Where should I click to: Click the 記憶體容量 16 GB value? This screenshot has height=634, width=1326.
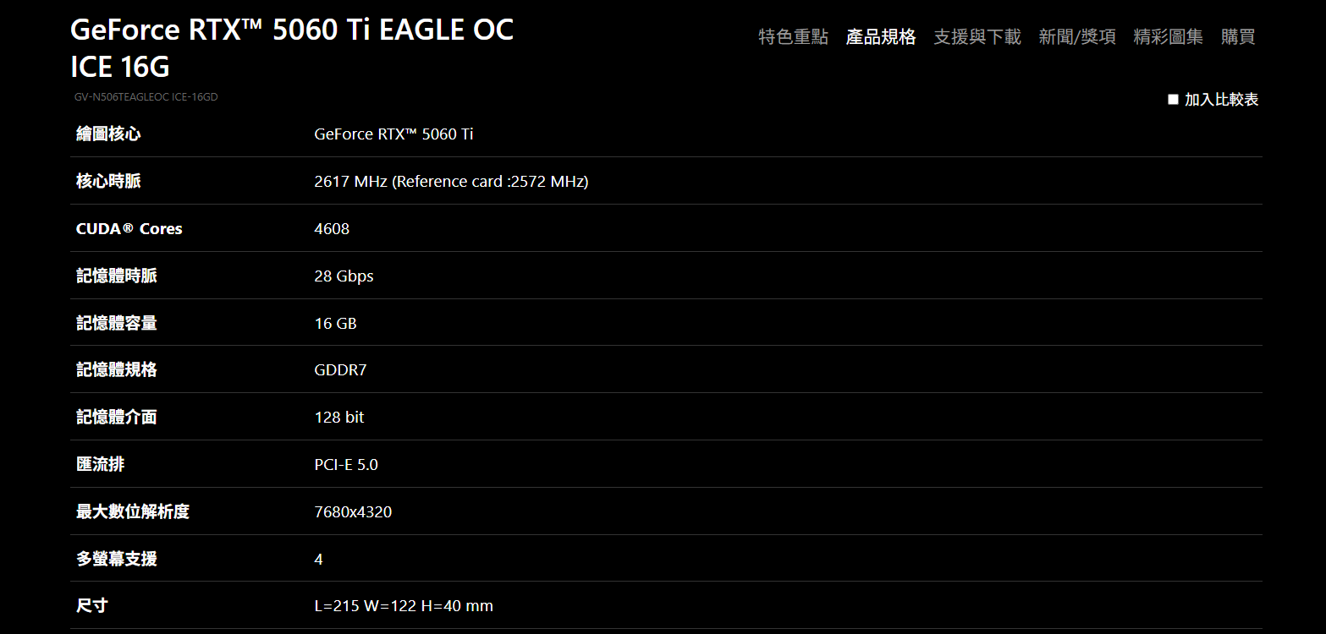pyautogui.click(x=335, y=323)
